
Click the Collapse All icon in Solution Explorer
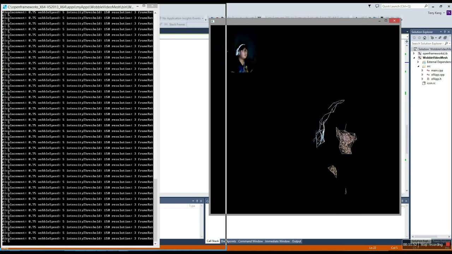[445, 38]
